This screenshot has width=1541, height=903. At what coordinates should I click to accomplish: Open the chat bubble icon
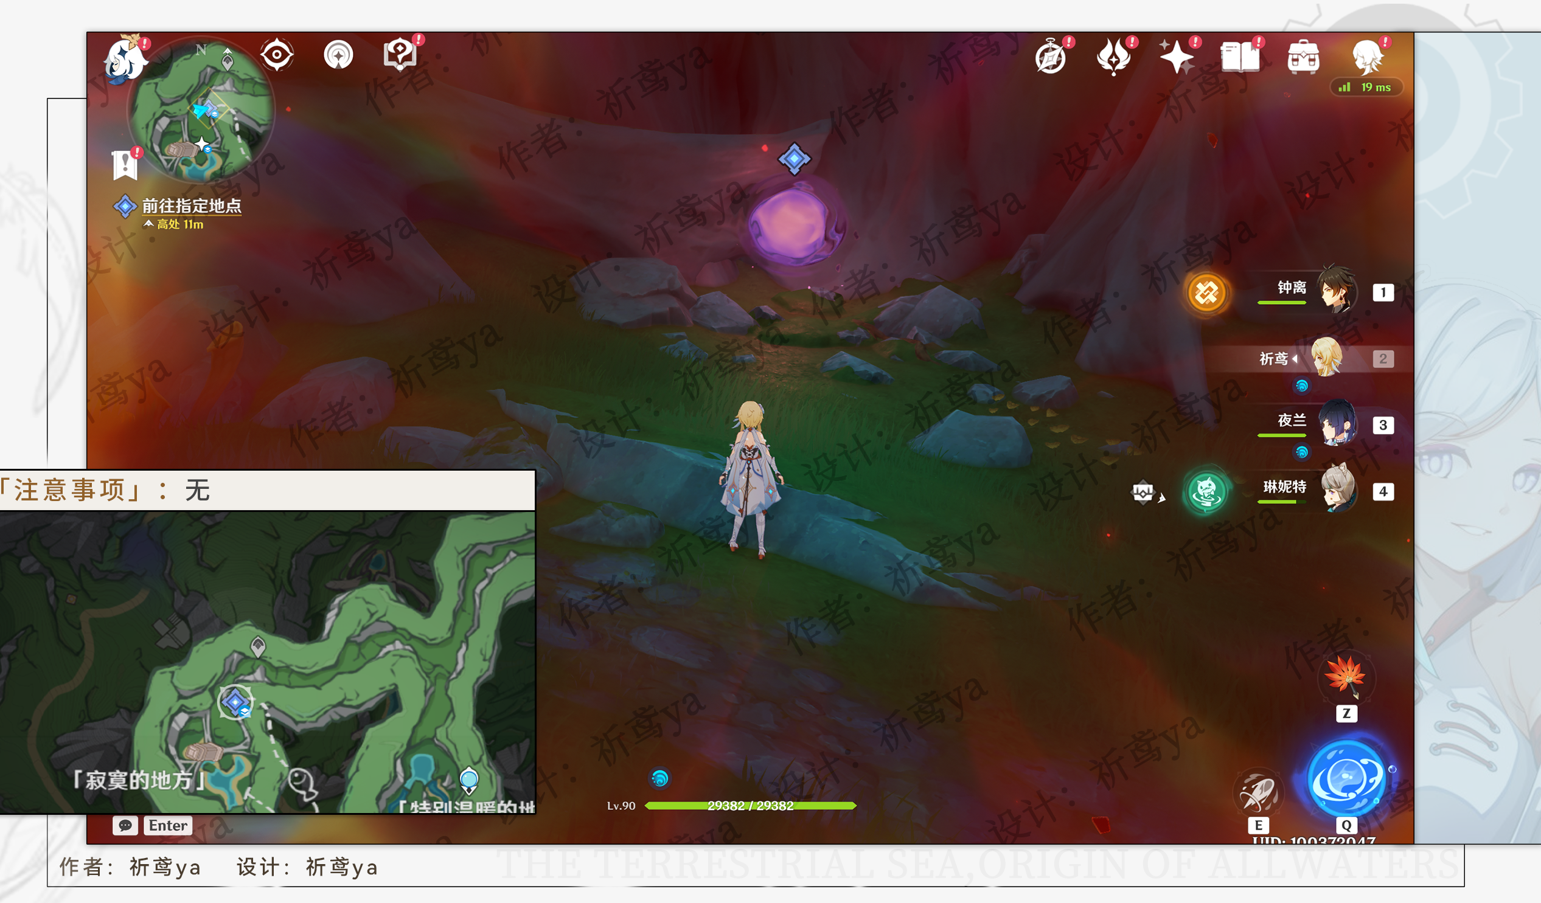click(x=125, y=825)
